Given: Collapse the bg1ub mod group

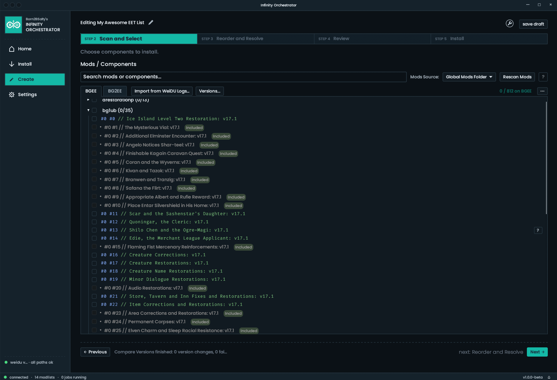Looking at the screenshot, I should [88, 111].
